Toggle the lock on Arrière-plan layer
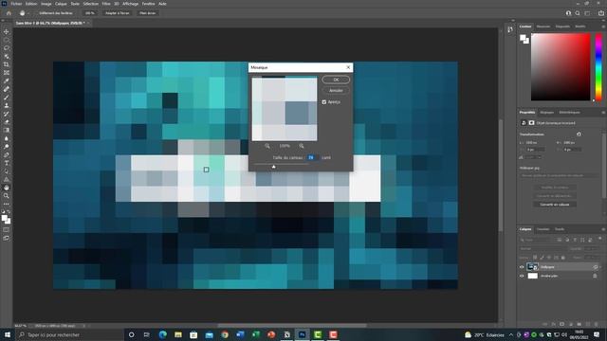This screenshot has height=341, width=607. (595, 276)
